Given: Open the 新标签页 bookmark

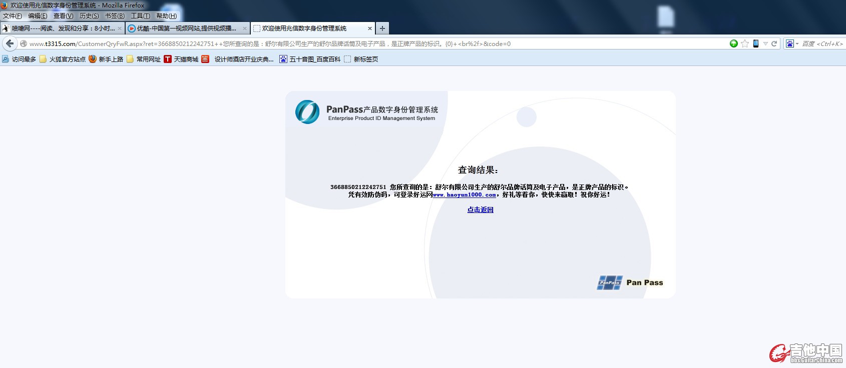Looking at the screenshot, I should (361, 59).
